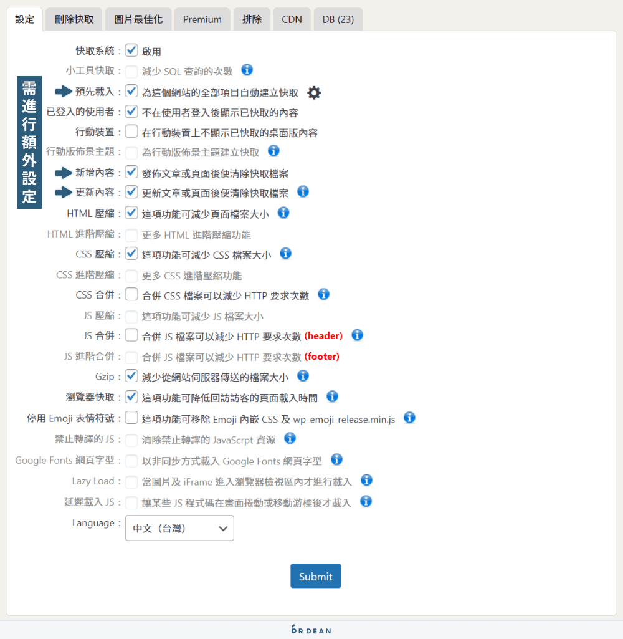Click the Submit button

coord(315,575)
